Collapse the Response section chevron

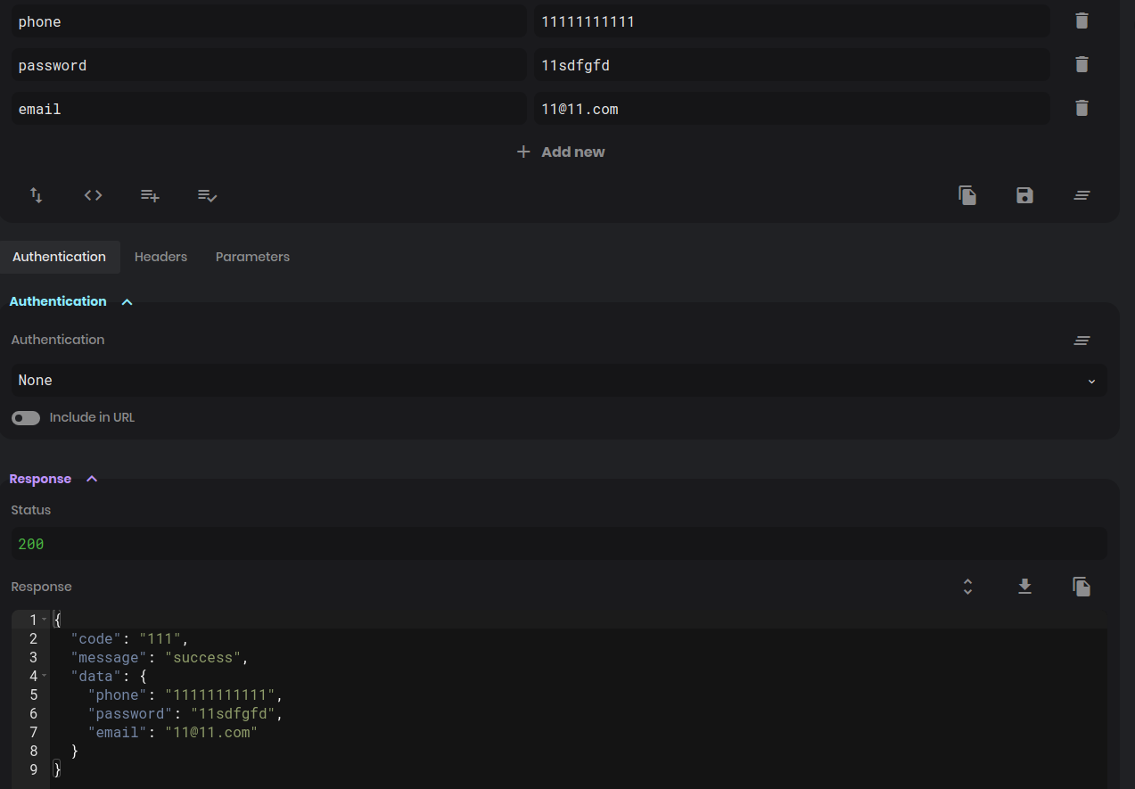[x=92, y=480]
